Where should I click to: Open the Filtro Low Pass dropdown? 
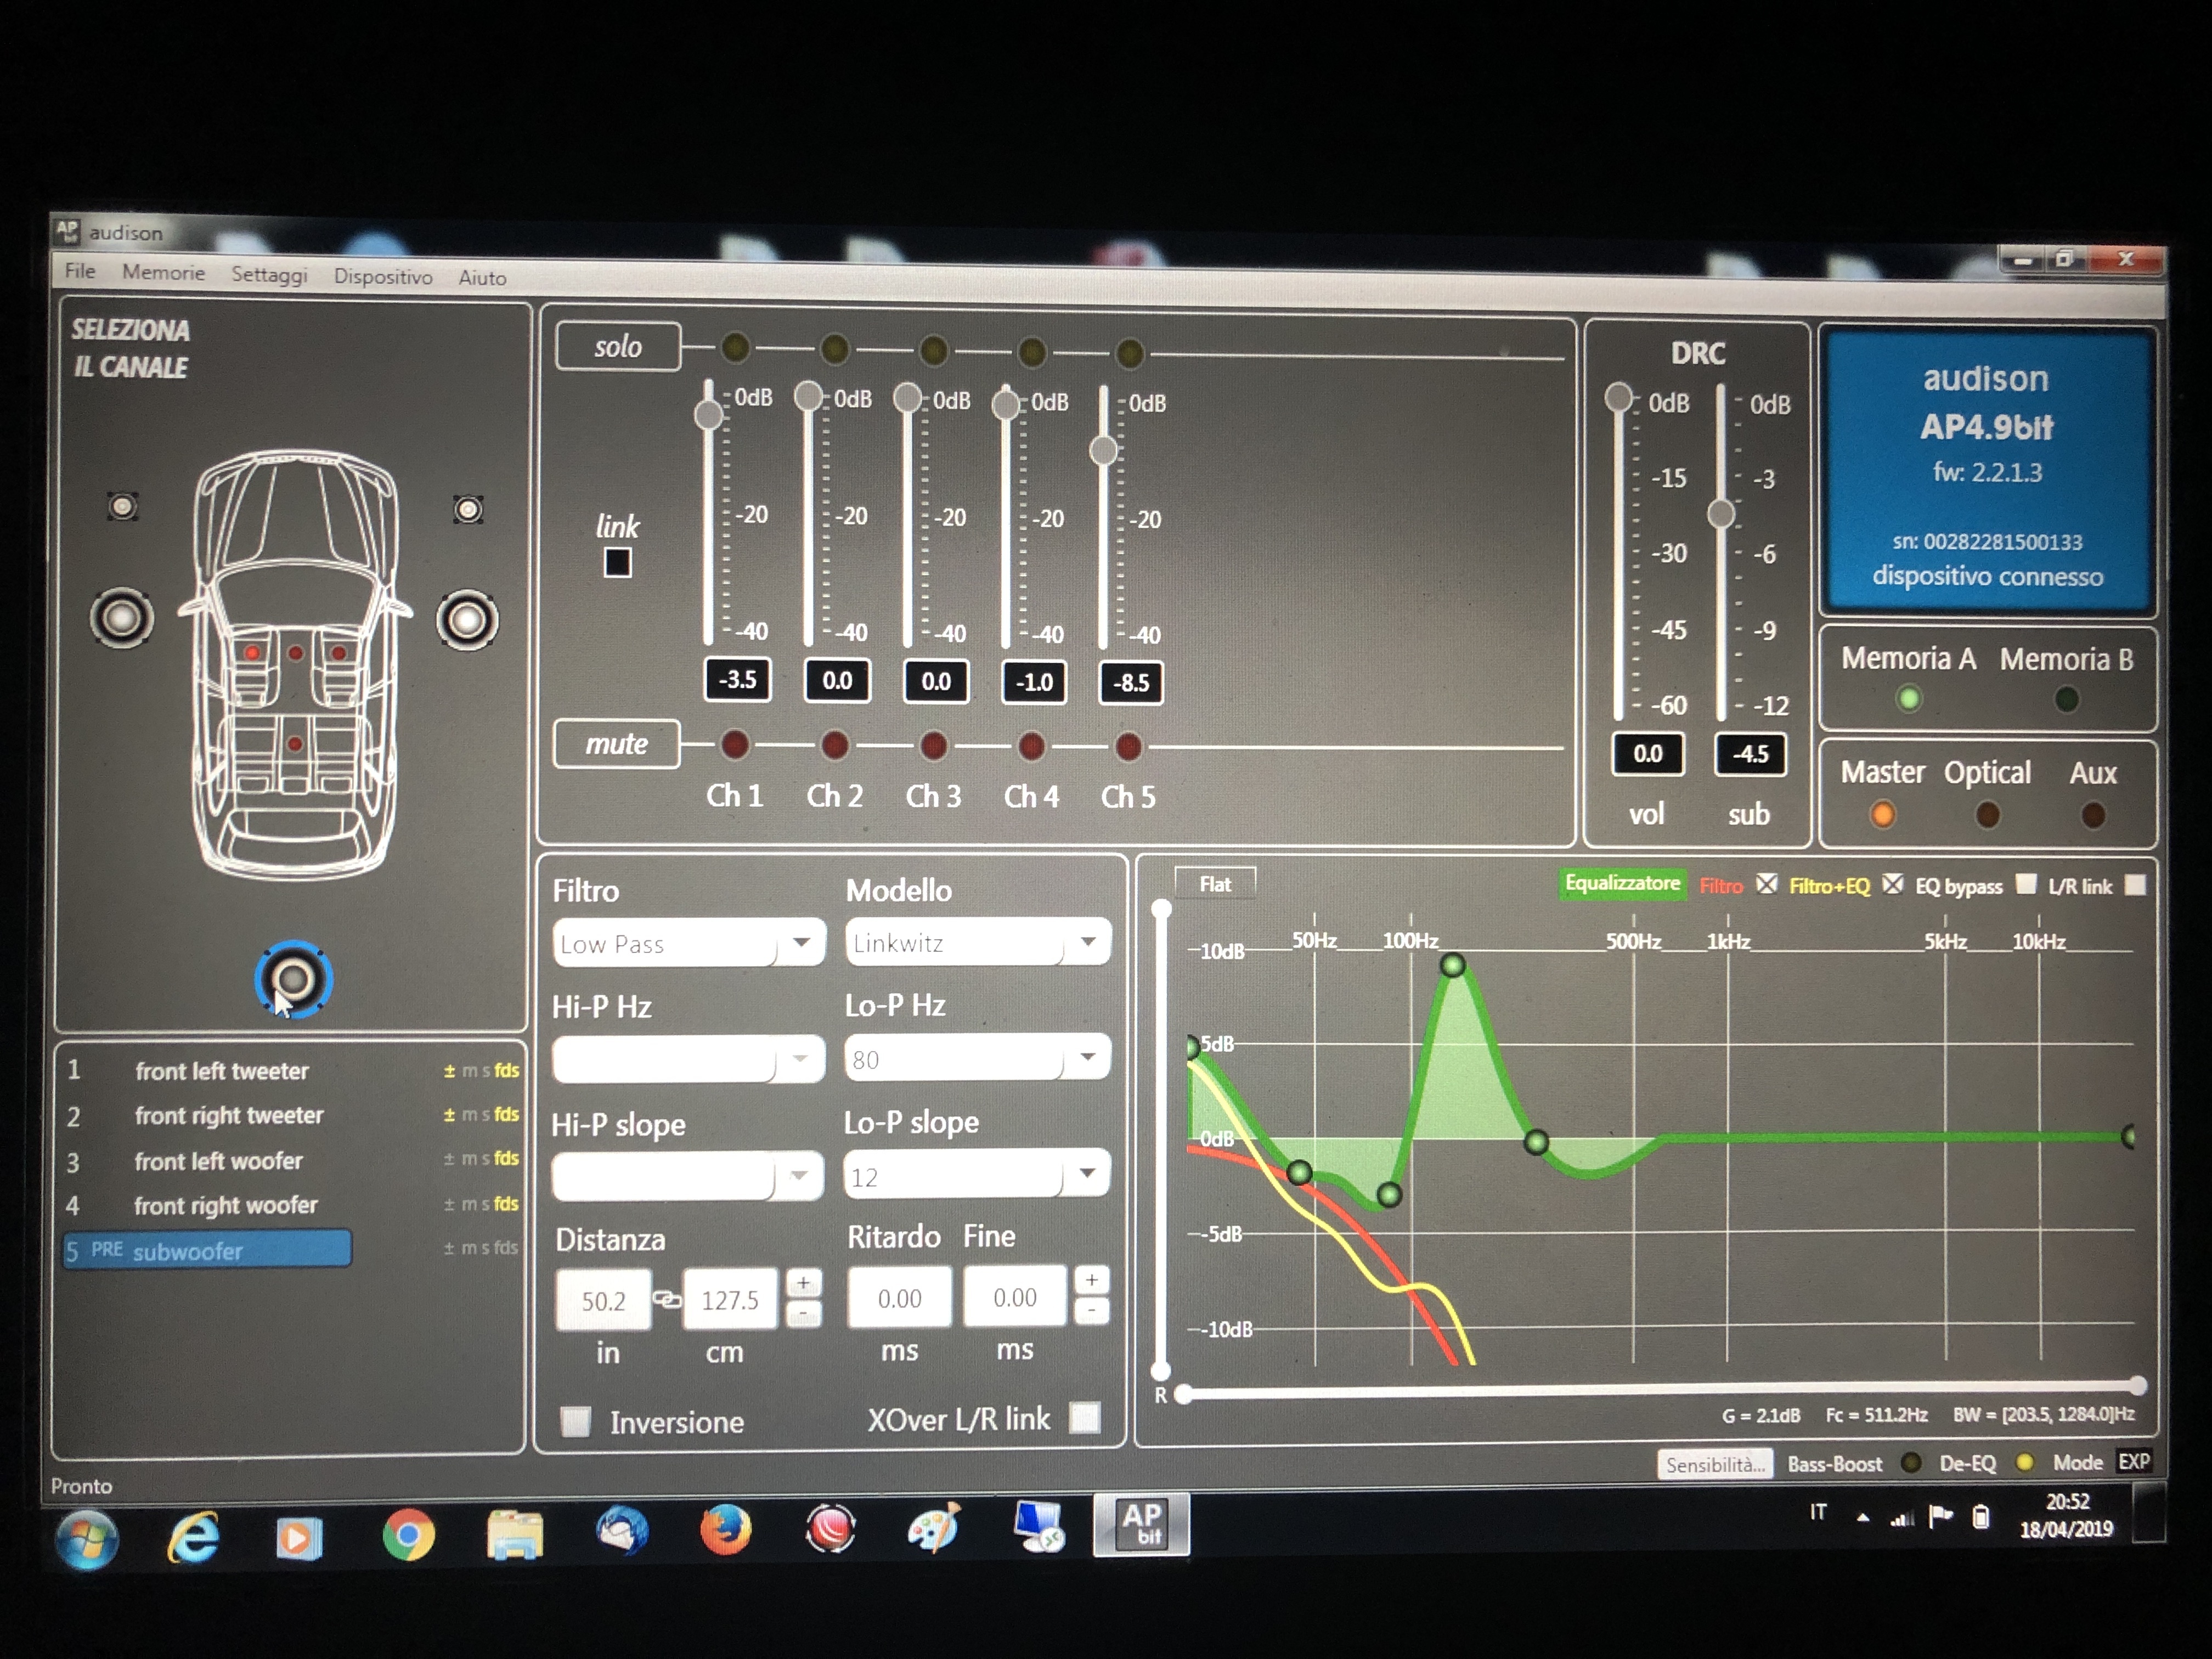tap(688, 943)
